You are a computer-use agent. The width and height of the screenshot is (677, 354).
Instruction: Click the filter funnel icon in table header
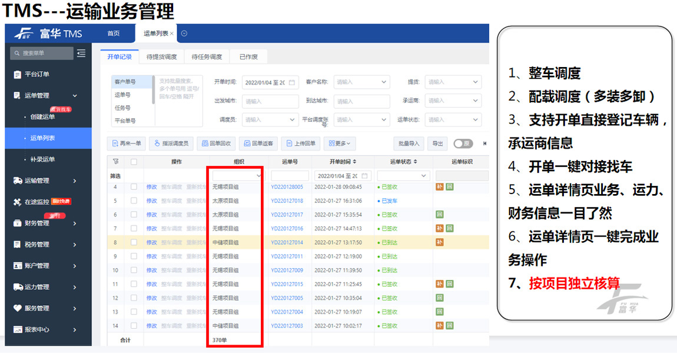point(115,162)
